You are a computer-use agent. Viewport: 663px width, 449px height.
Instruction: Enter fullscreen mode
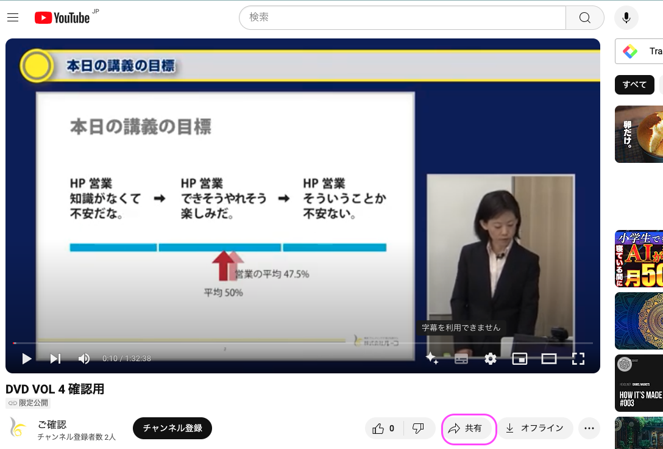[x=578, y=359]
